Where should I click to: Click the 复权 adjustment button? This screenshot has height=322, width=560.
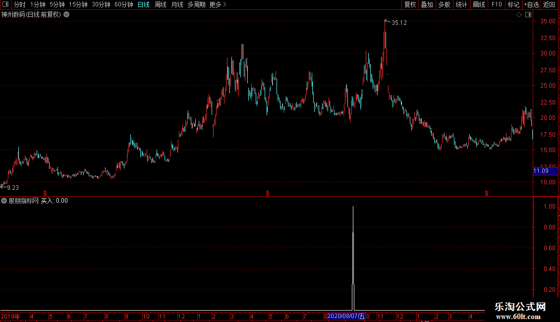point(410,4)
